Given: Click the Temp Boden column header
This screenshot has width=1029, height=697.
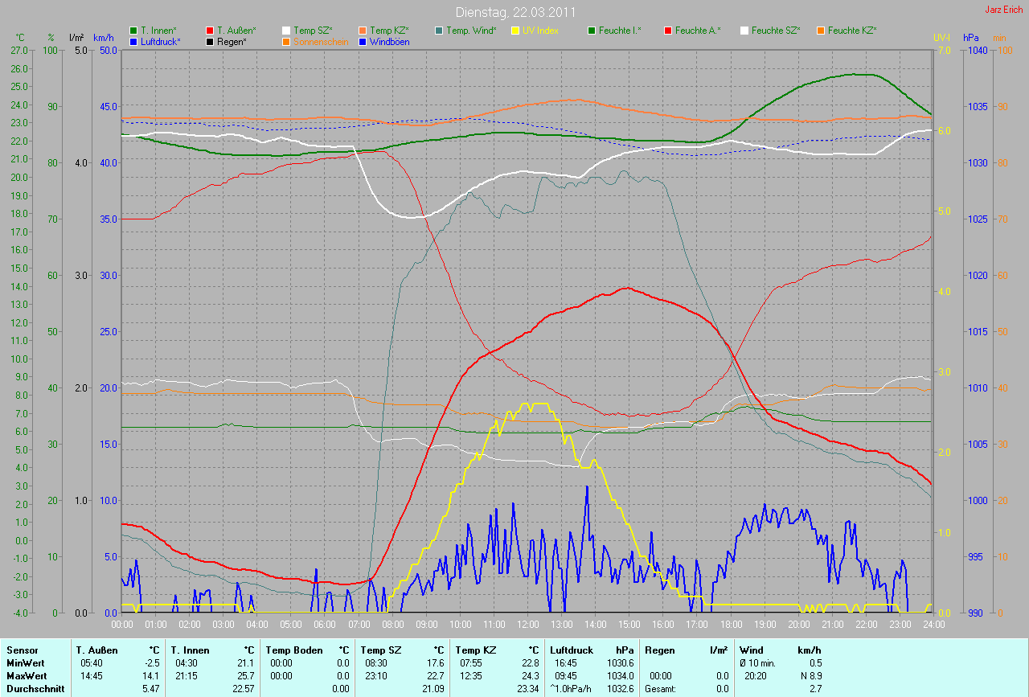Looking at the screenshot, I should click(x=294, y=650).
